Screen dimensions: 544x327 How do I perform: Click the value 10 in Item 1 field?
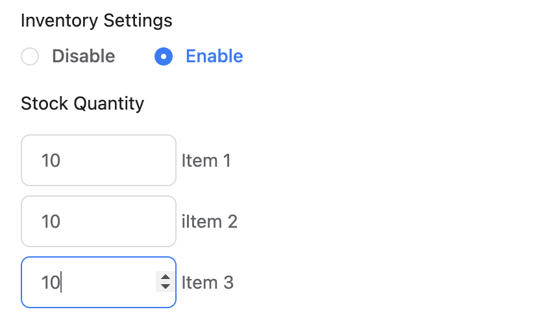coord(51,160)
